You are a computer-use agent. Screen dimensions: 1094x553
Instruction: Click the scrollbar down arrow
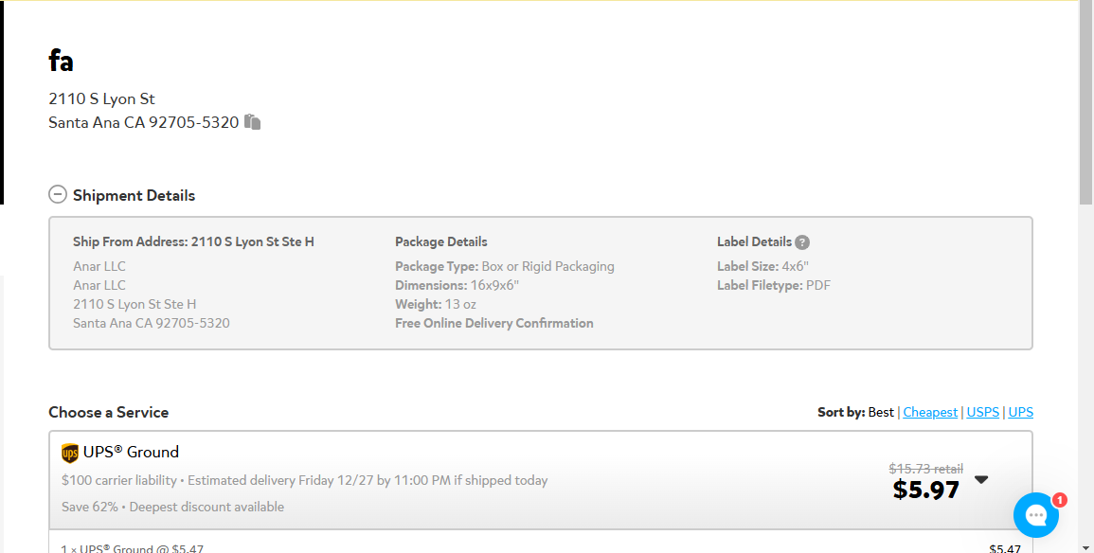(1085, 547)
